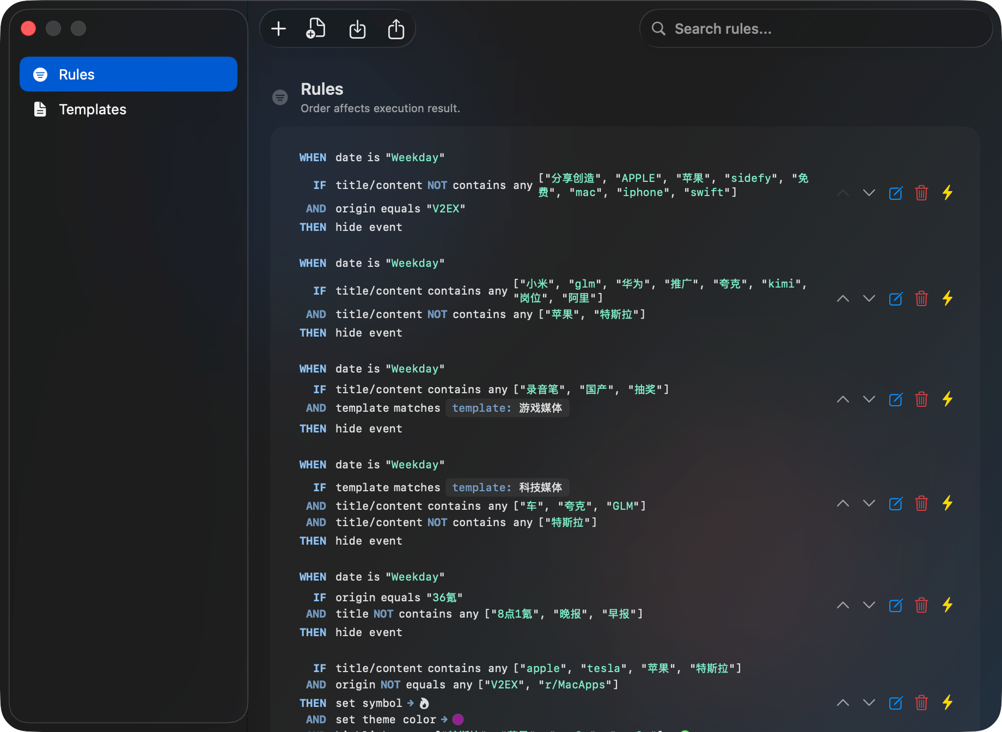The width and height of the screenshot is (1002, 732).
Task: Move the "小米", "glm" rule down
Action: [869, 298]
